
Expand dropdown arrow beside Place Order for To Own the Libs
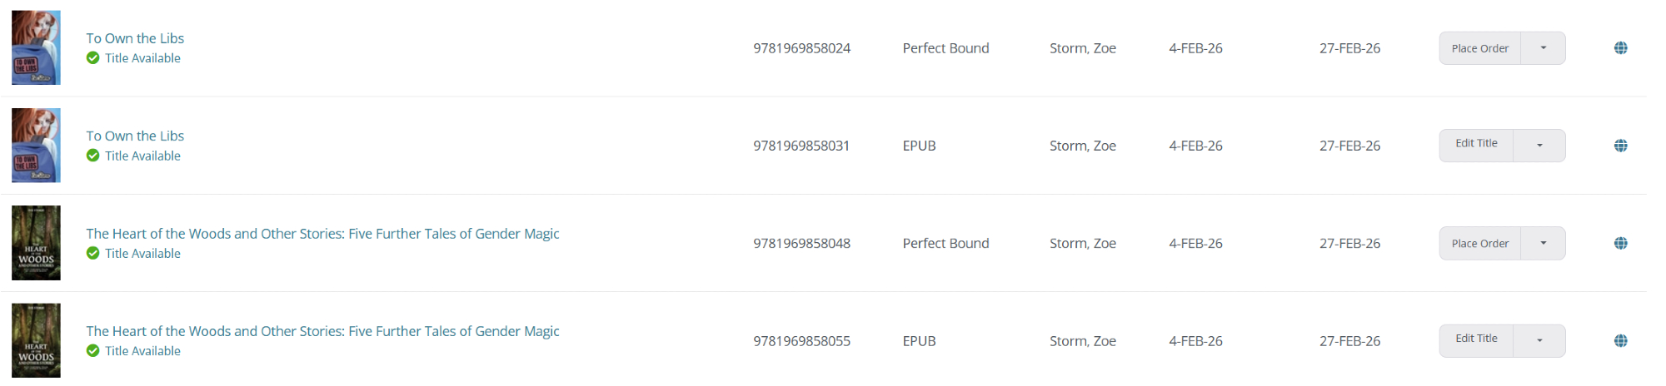click(x=1543, y=48)
